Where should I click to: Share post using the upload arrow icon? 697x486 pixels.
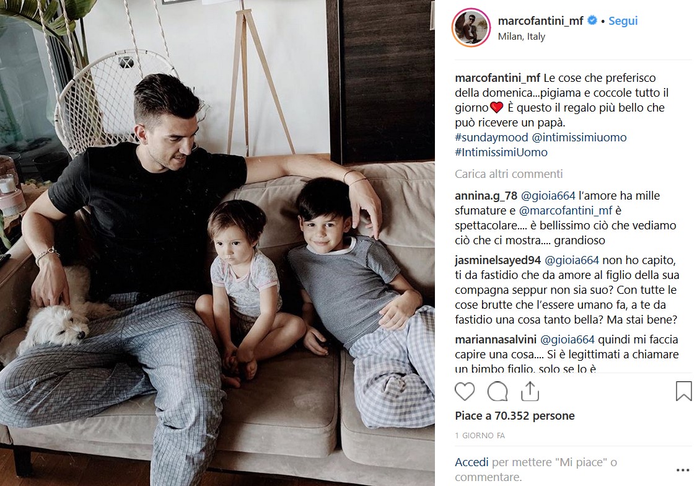tap(530, 391)
